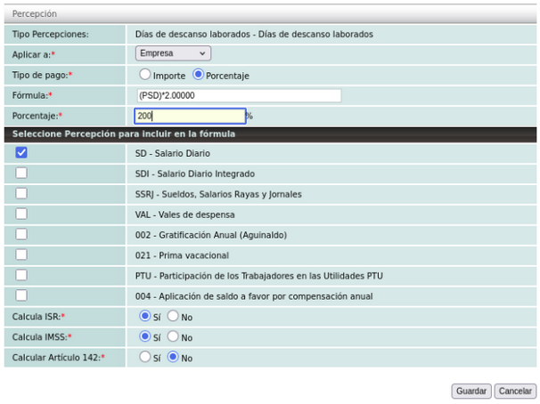Set Calcula ISR to No

pos(174,316)
